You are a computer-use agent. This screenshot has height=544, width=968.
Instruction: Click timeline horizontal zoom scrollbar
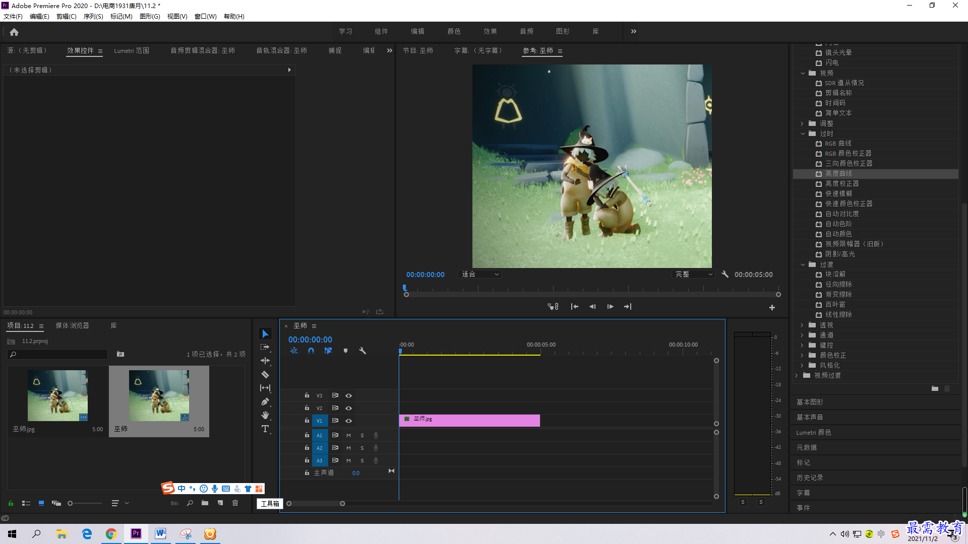(x=316, y=504)
